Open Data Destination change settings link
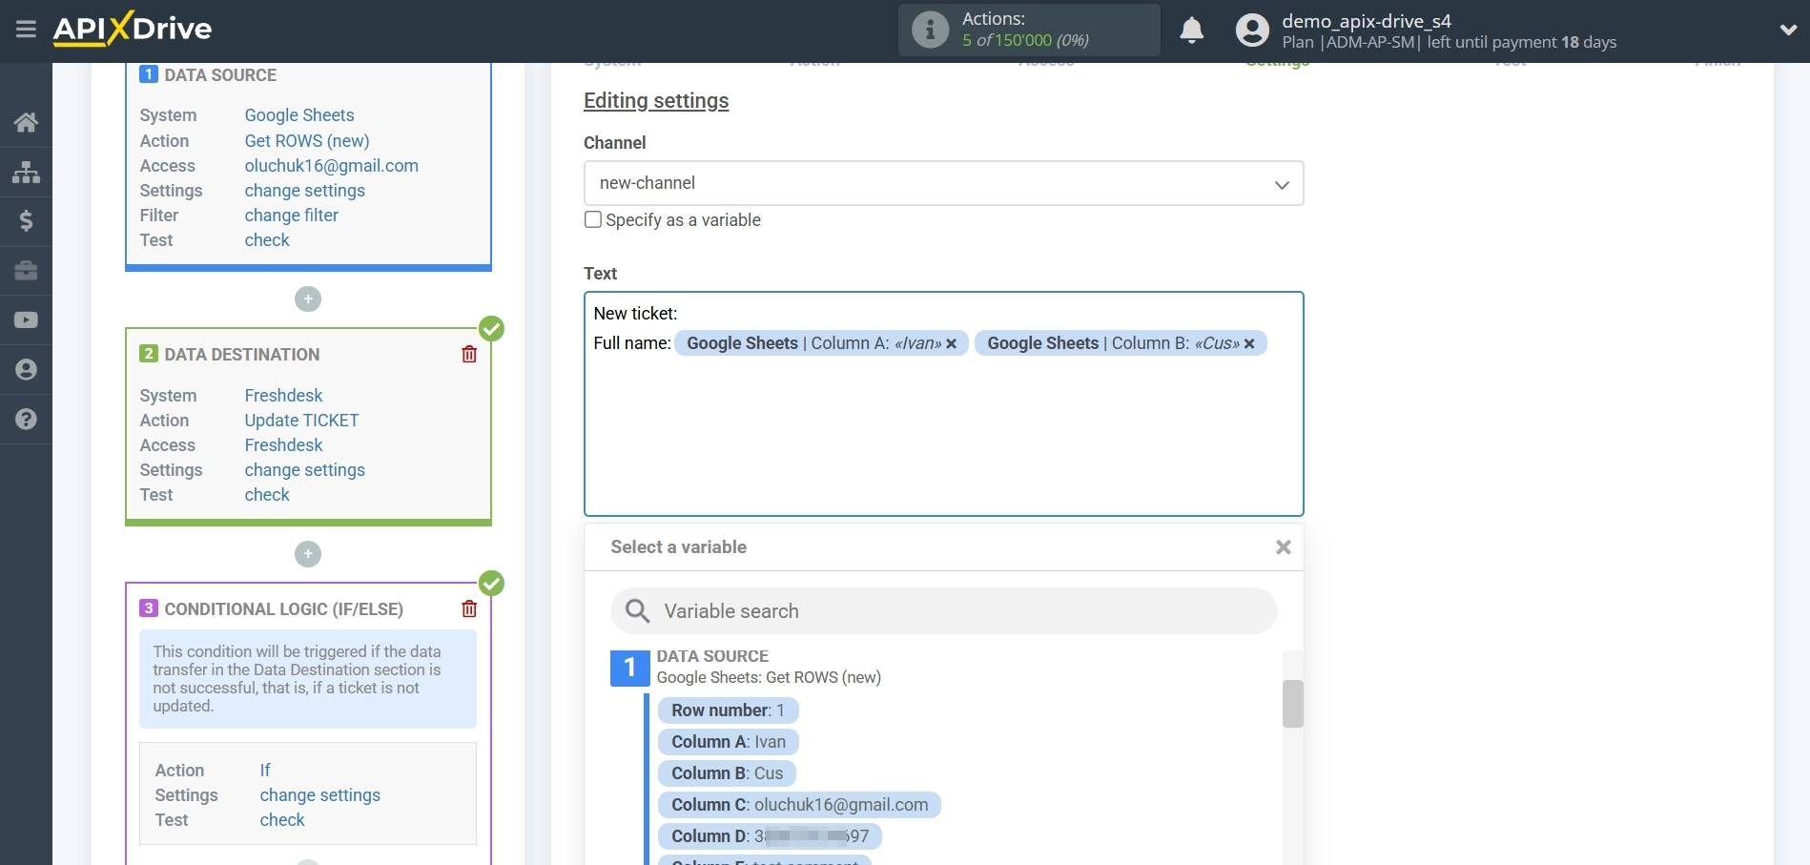The image size is (1810, 865). point(304,470)
